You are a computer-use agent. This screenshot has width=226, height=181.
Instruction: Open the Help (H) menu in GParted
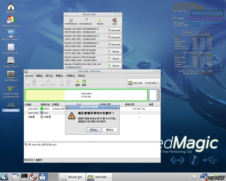point(82,76)
